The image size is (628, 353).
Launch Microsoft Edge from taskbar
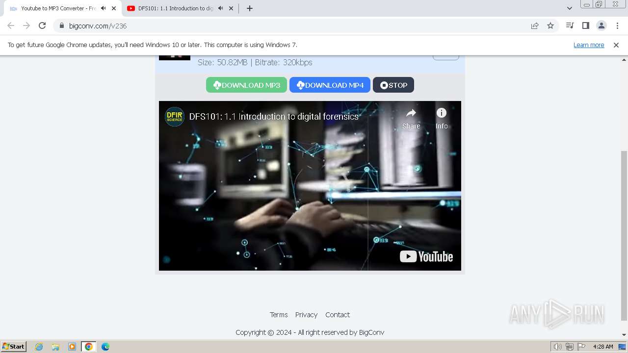(105, 347)
